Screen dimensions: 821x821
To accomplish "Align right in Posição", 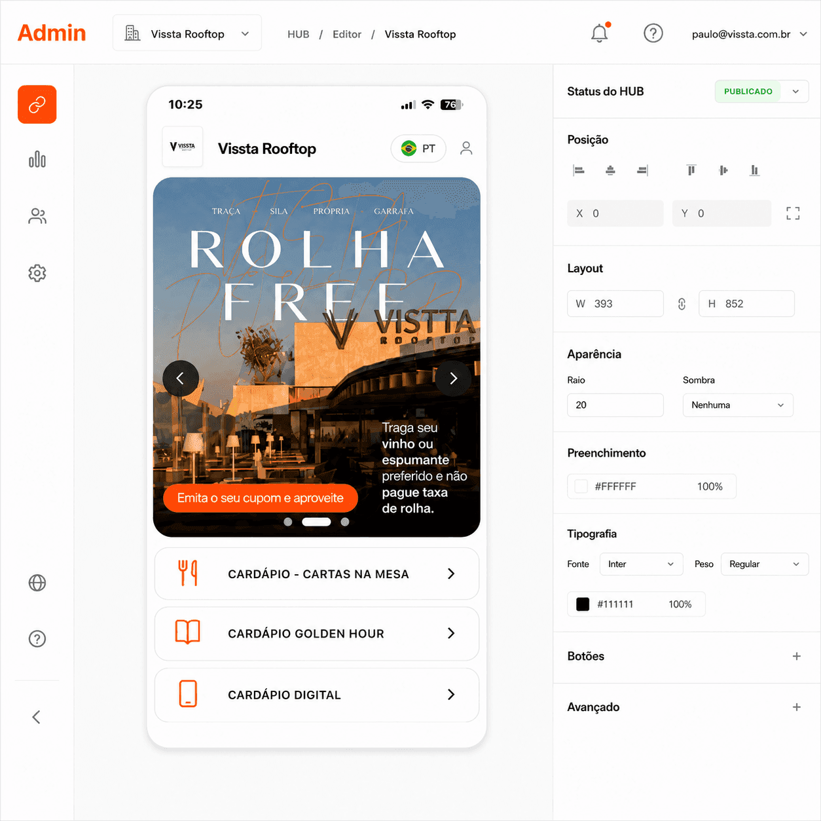I will [642, 170].
